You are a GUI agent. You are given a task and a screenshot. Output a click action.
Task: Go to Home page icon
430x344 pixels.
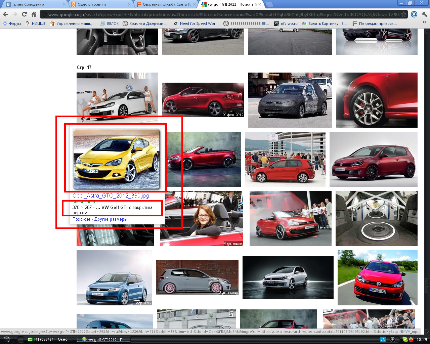[x=34, y=14]
